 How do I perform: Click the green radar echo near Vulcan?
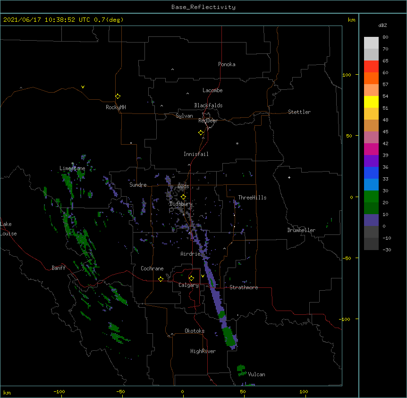point(241,370)
